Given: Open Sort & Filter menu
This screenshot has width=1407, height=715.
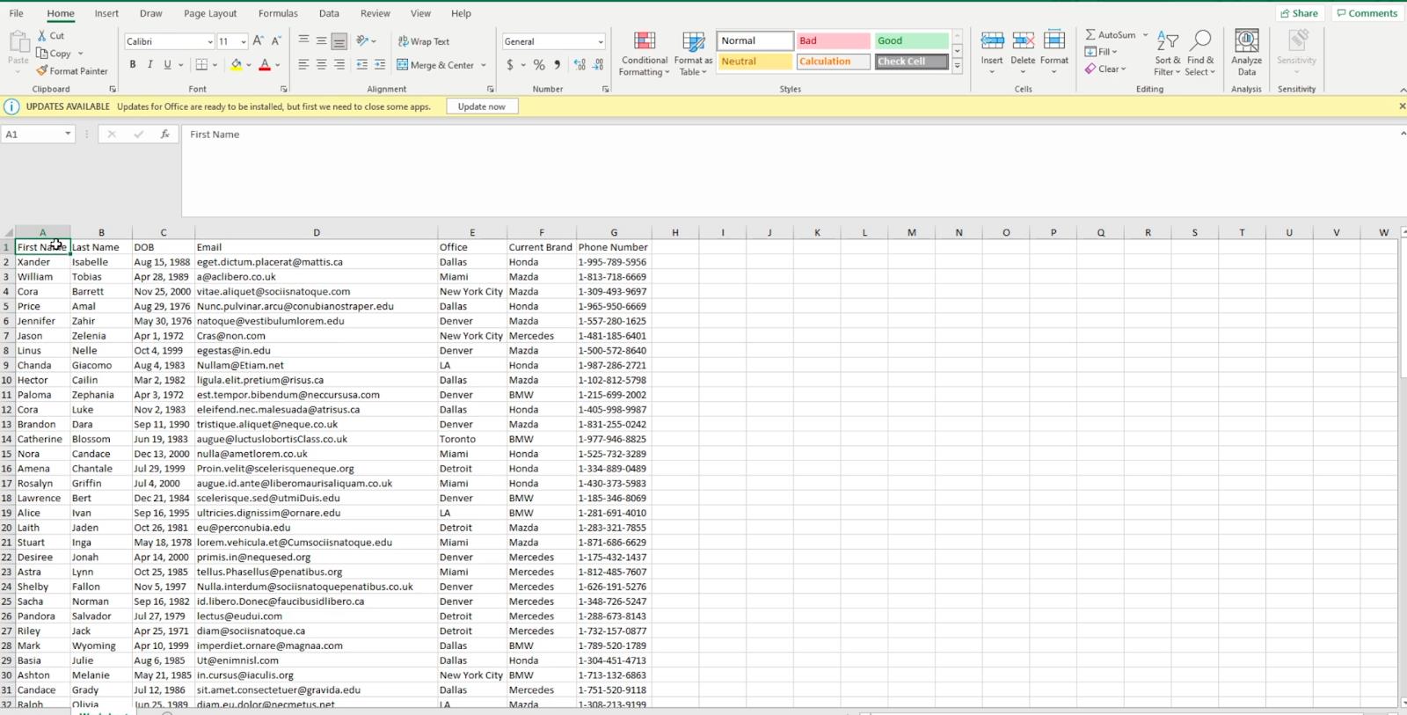Looking at the screenshot, I should [x=1168, y=54].
